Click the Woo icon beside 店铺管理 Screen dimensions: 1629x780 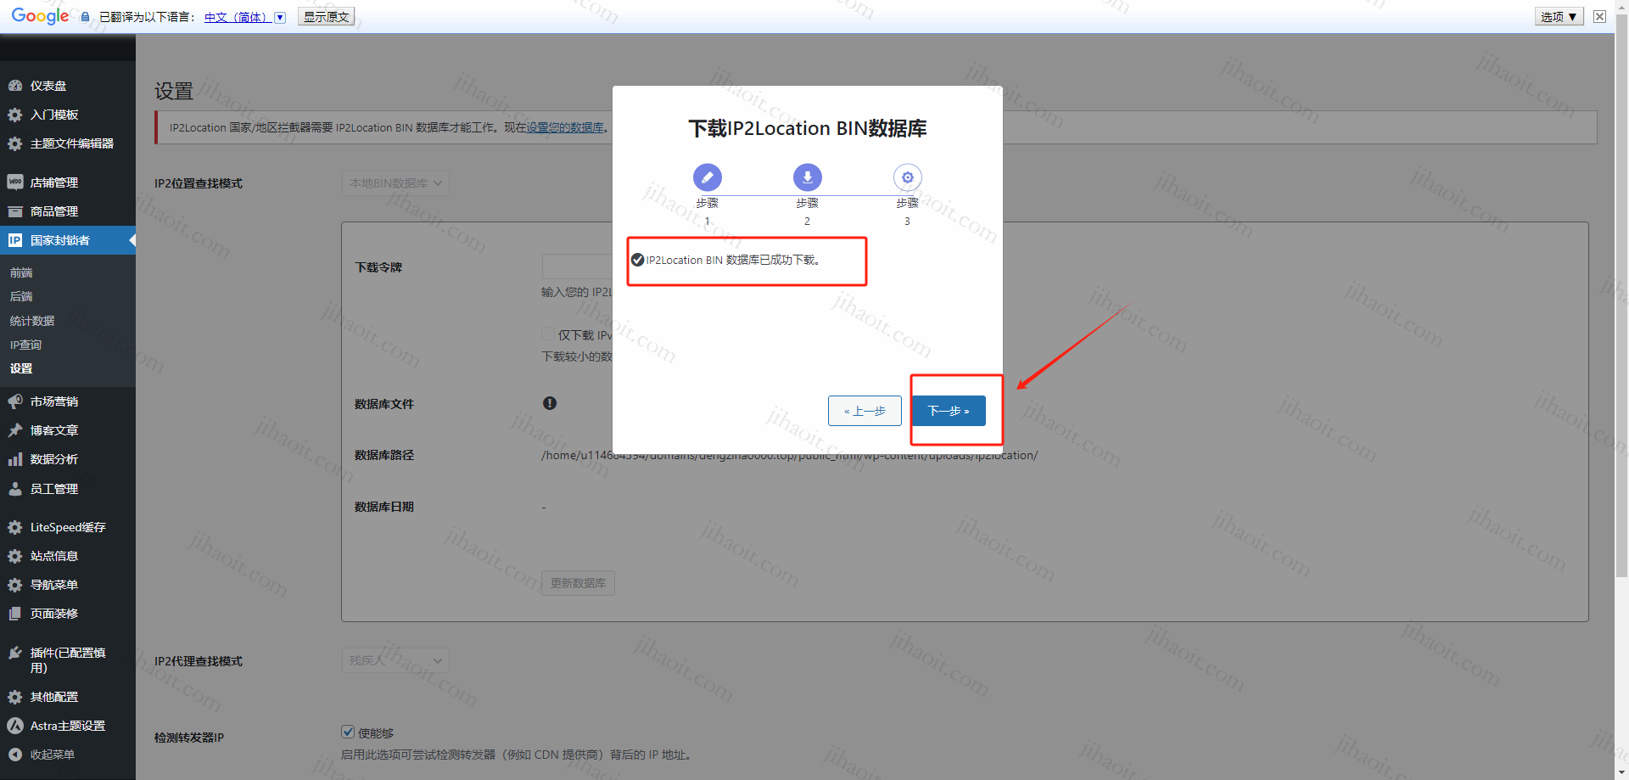click(x=15, y=182)
